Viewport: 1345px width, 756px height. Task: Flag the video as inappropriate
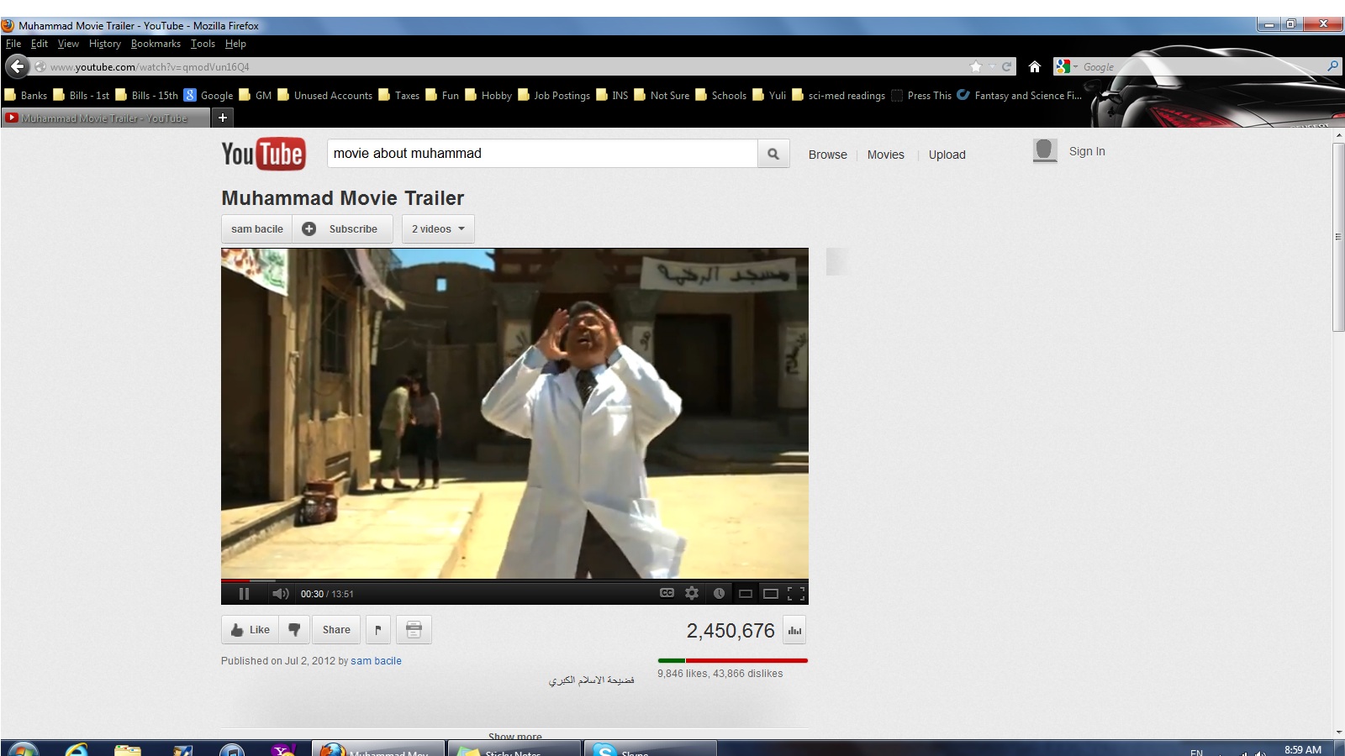[x=378, y=630]
